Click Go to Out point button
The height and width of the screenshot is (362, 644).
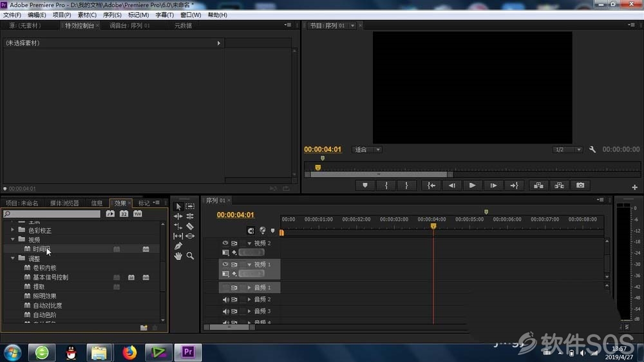pos(514,186)
